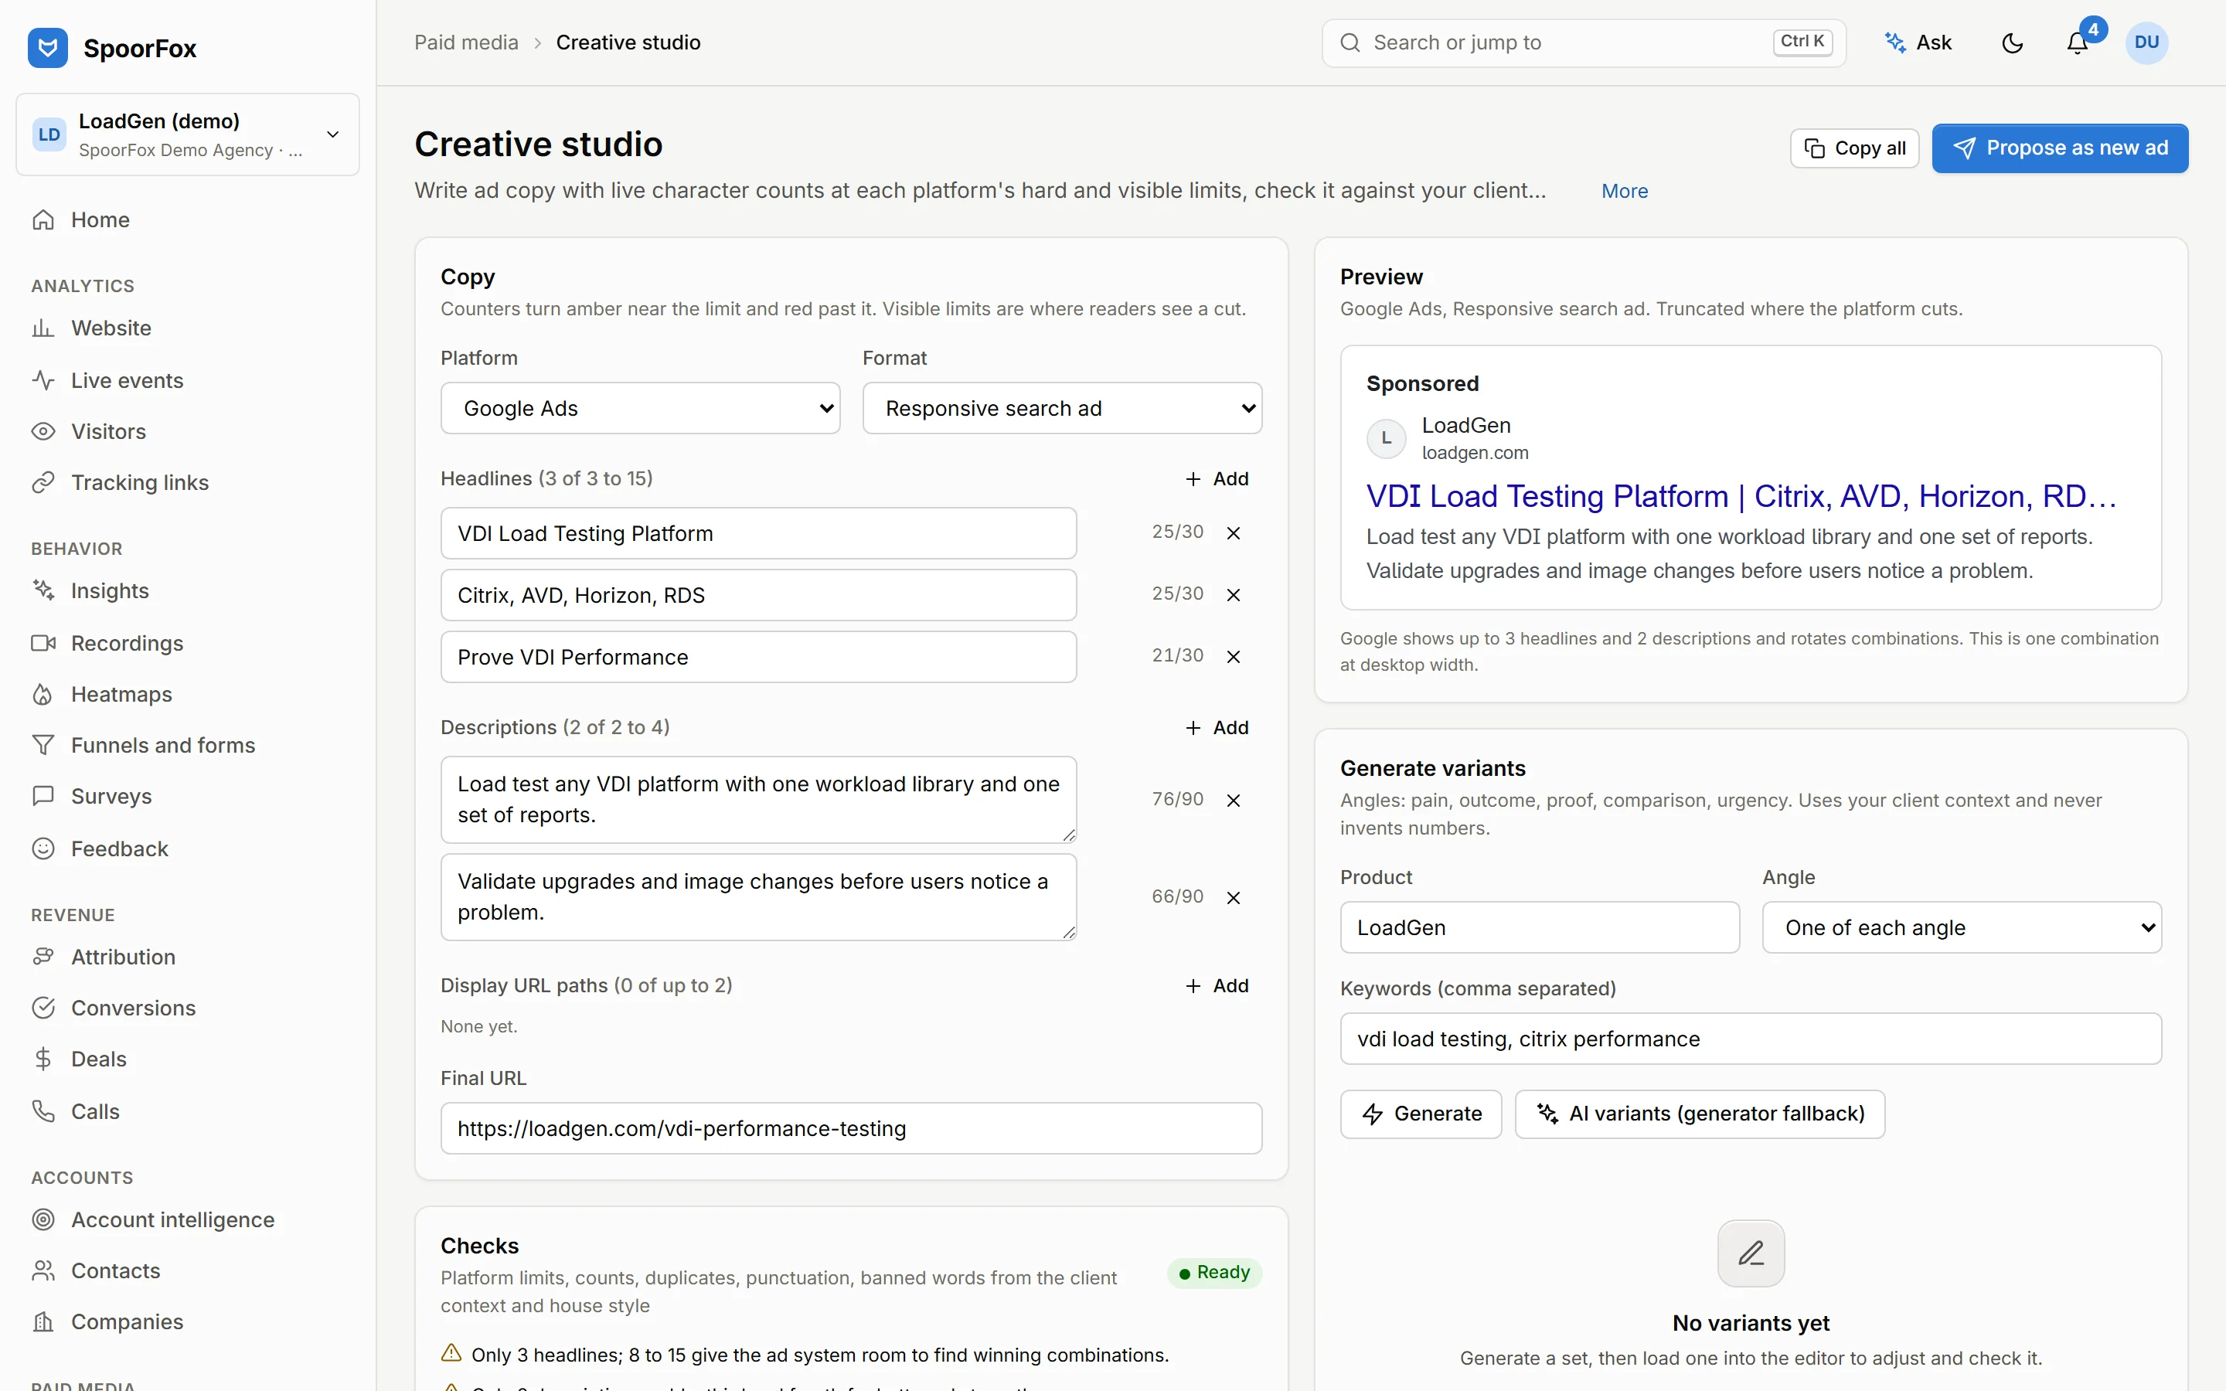Click the More link in description
The width and height of the screenshot is (2226, 1391).
coord(1625,190)
